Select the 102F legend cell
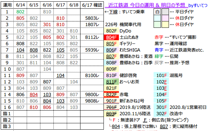Screen dimensions: 210x131 161,82
